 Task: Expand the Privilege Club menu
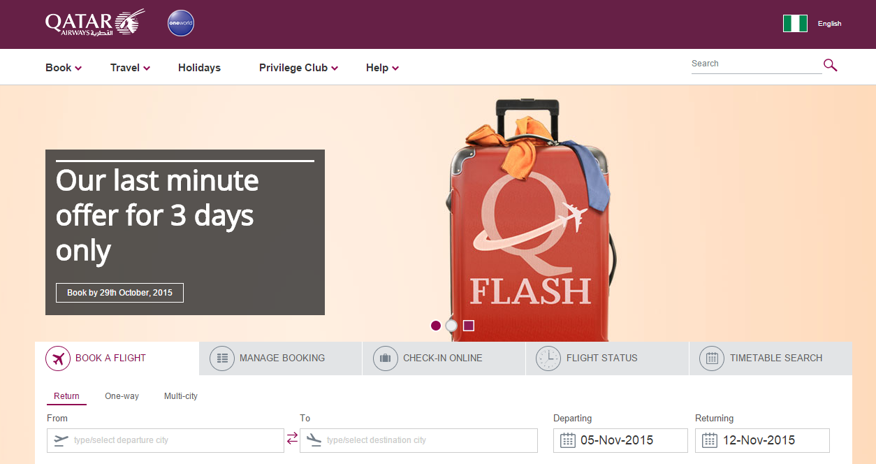pyautogui.click(x=298, y=68)
